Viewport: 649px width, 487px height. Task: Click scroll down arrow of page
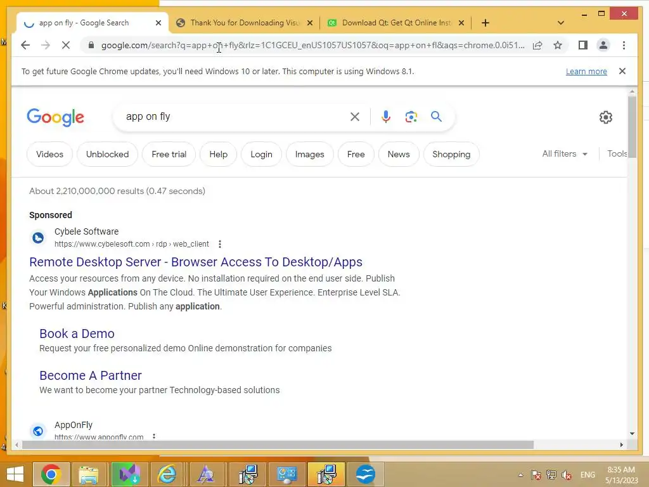coord(632,434)
